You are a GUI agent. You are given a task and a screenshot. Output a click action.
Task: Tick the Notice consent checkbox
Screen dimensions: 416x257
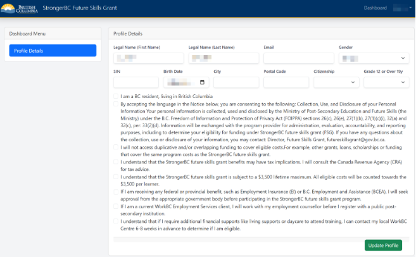[x=116, y=104]
